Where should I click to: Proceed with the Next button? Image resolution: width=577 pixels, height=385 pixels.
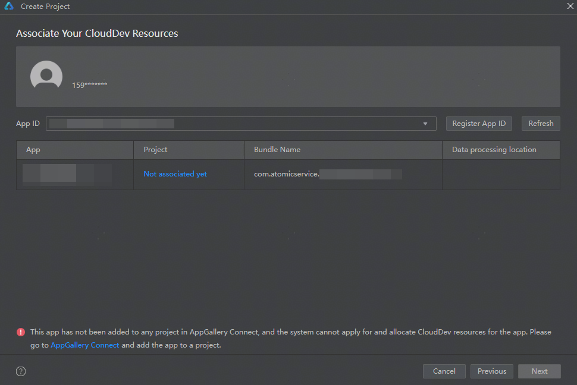(x=539, y=371)
